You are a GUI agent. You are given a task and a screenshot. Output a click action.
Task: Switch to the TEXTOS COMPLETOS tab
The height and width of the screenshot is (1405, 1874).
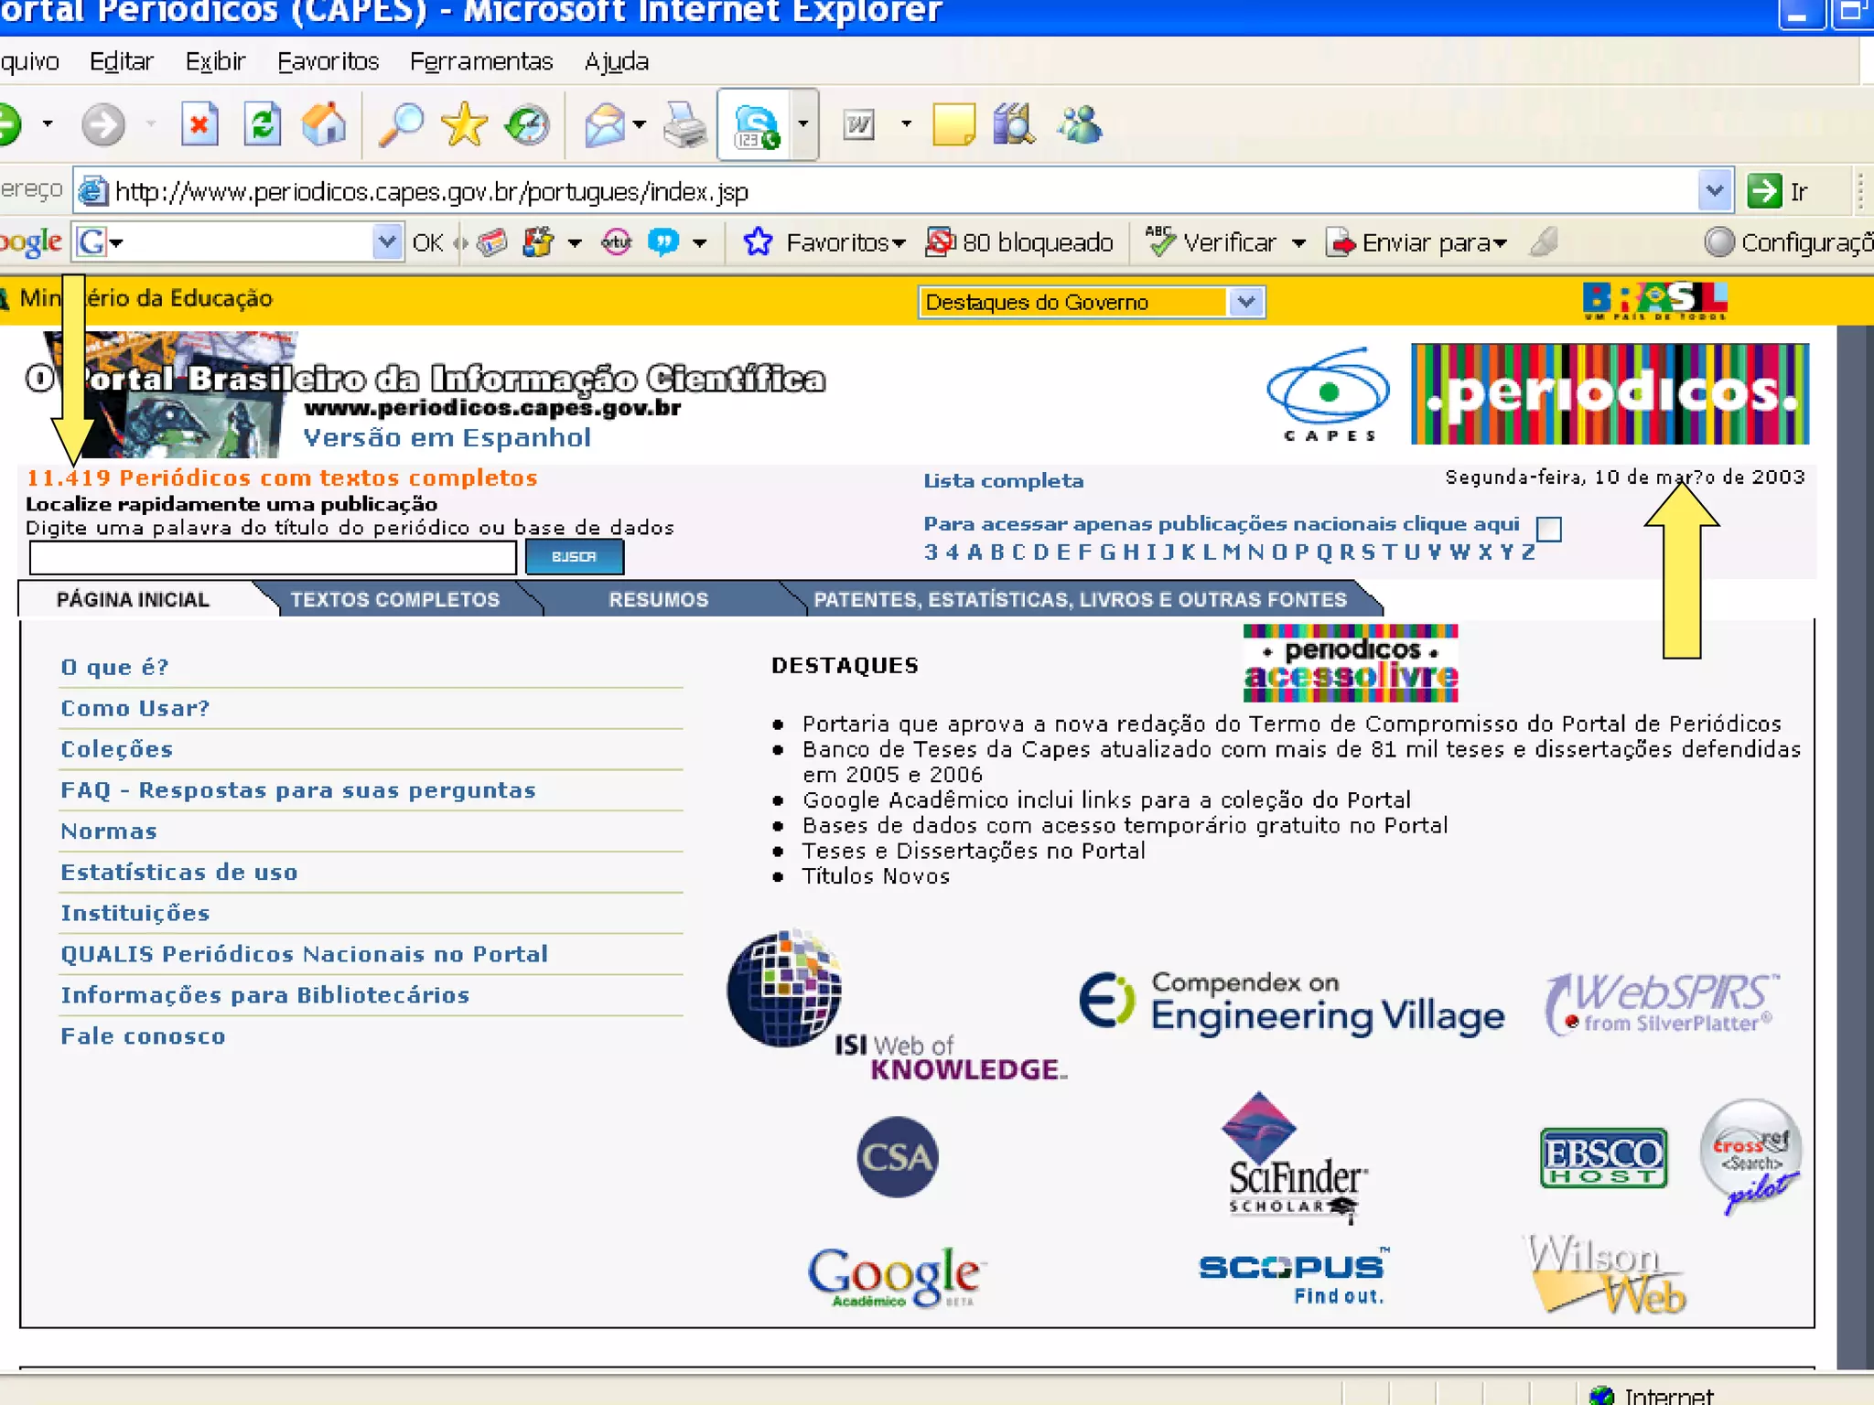point(394,599)
